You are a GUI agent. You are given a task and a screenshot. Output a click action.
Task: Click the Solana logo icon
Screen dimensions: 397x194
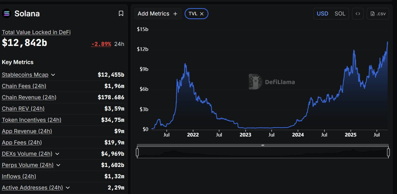coord(7,13)
